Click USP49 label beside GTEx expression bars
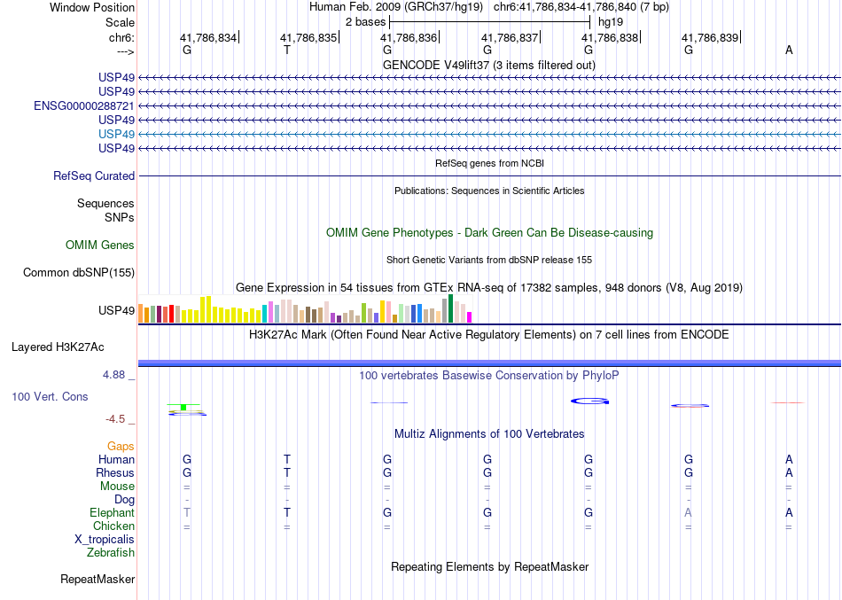This screenshot has width=842, height=600. pos(116,310)
